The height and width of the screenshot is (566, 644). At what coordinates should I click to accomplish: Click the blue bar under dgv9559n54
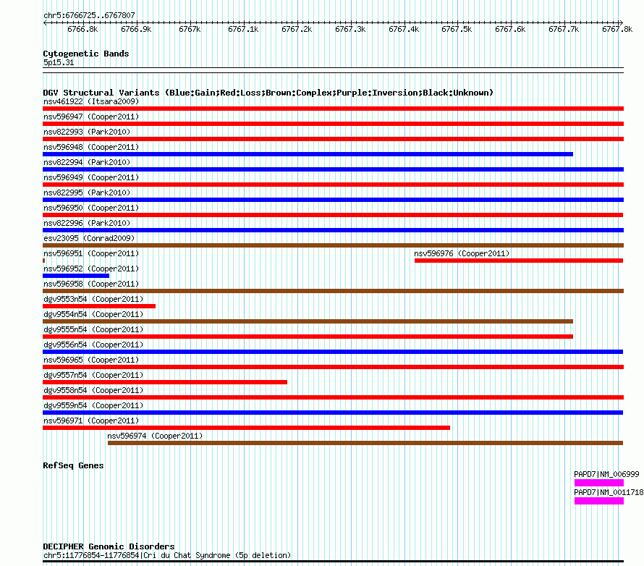click(333, 413)
